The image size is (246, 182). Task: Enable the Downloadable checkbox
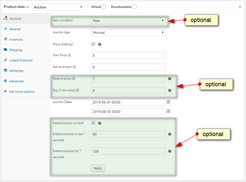(134, 7)
